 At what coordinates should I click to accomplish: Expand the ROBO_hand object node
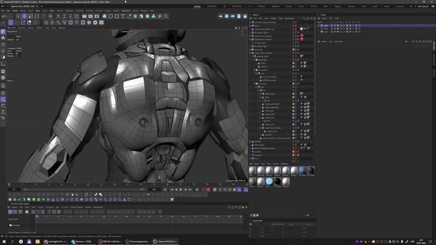pyautogui.click(x=261, y=94)
